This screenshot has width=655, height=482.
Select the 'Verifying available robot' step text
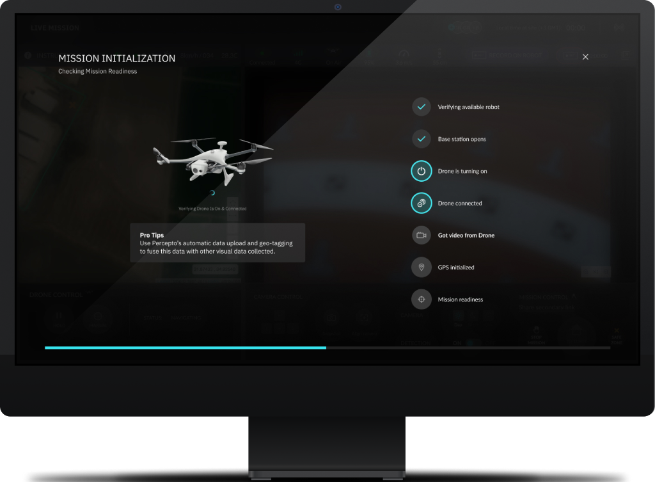(x=468, y=107)
